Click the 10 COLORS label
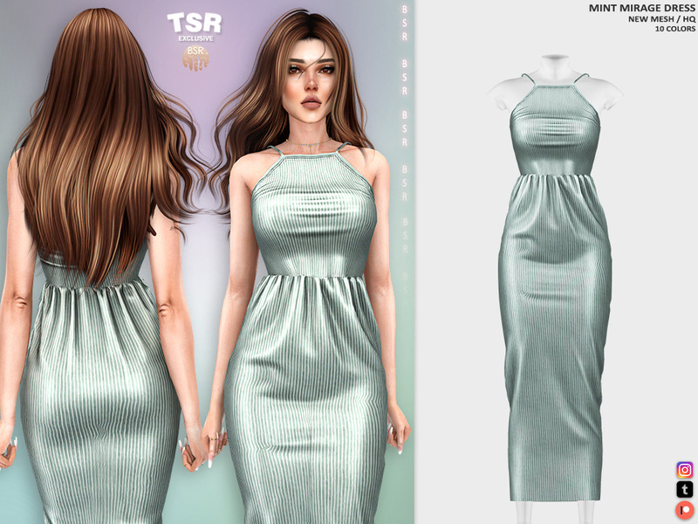Viewport: 698px width, 524px height. point(674,29)
